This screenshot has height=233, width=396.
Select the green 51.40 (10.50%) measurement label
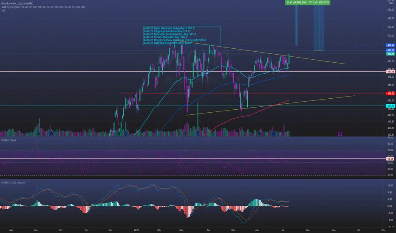296,3
